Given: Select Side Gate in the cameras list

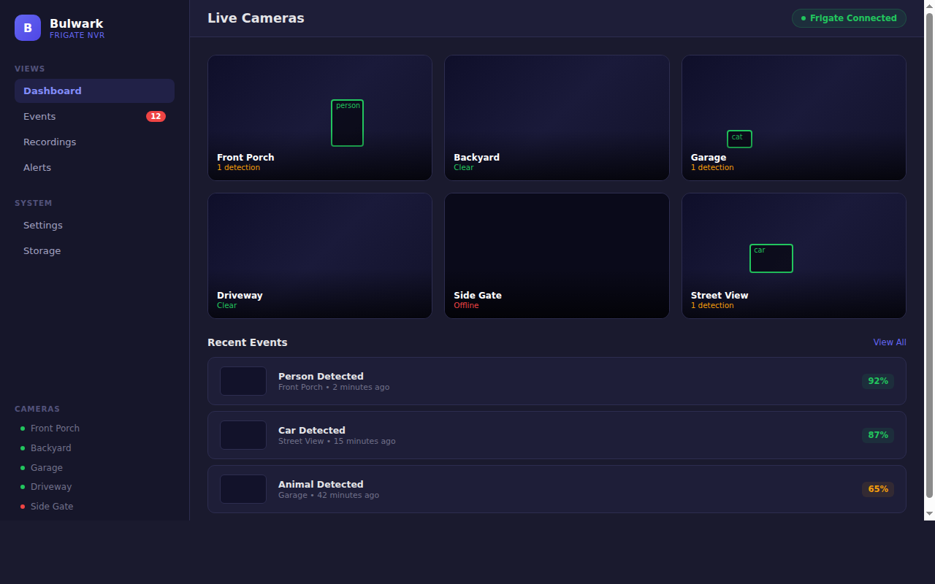Looking at the screenshot, I should (52, 507).
